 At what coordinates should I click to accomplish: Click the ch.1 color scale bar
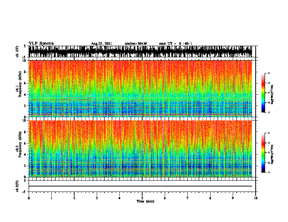(263, 93)
